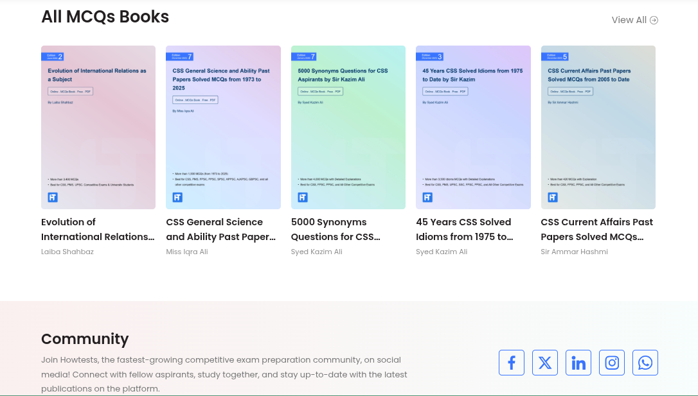Image resolution: width=698 pixels, height=396 pixels.
Task: Click Howtests logo on Evolution book cover
Action: pos(53,197)
